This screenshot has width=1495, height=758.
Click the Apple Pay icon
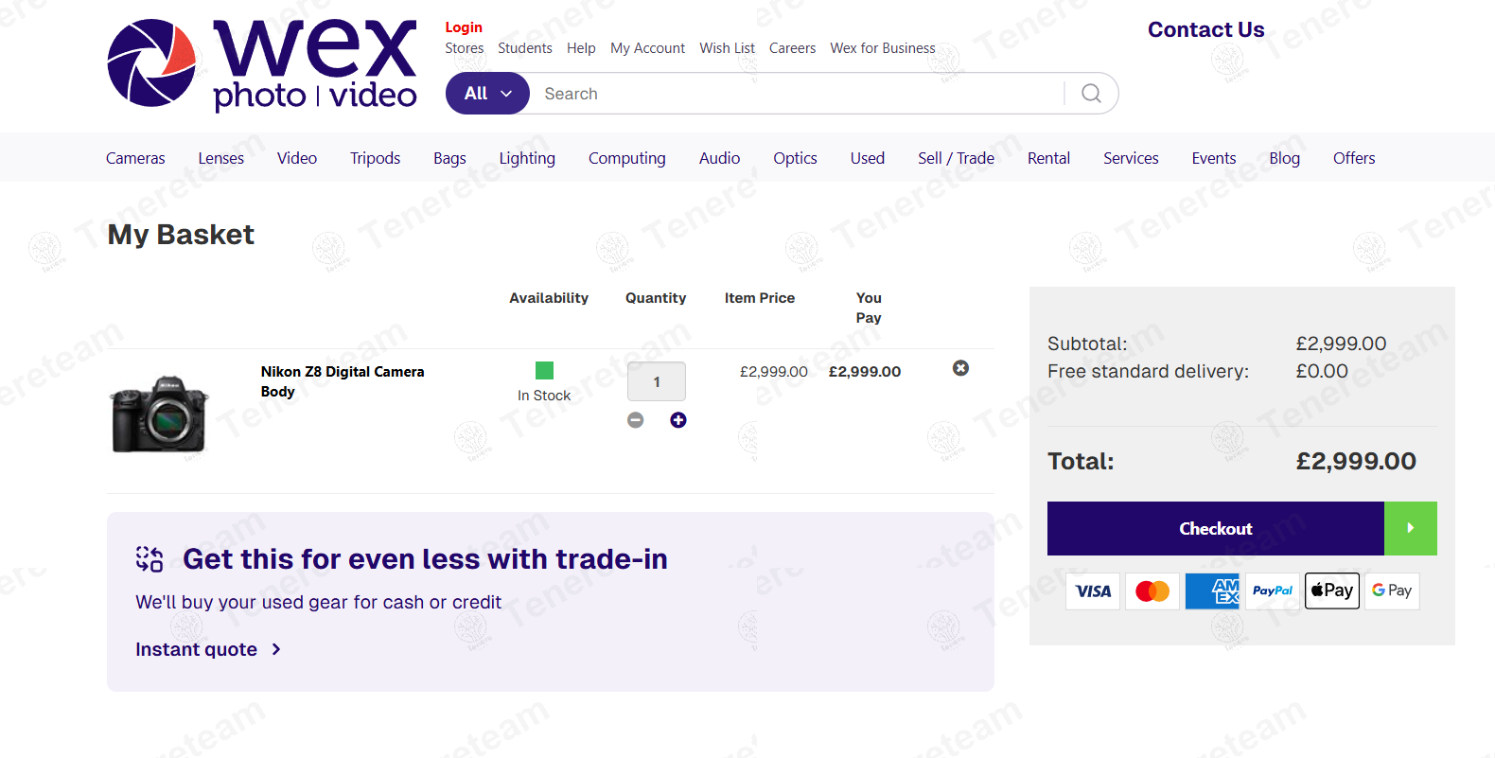point(1332,591)
